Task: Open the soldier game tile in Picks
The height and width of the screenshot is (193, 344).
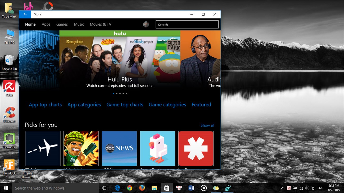Action: coord(81,148)
